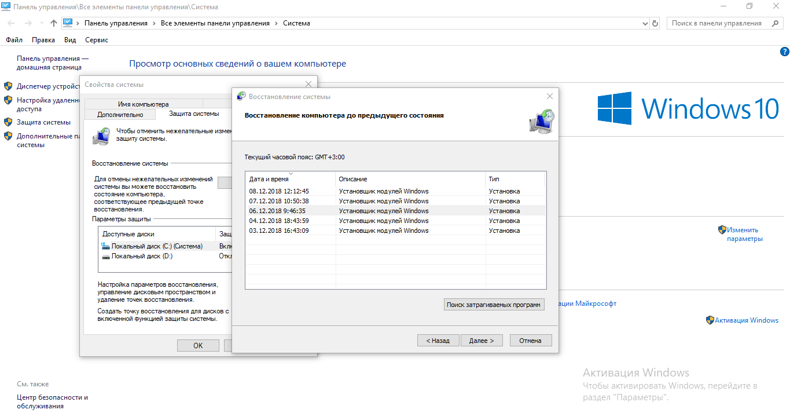Viewport: 790px width, 413px height.
Task: Click shield icon beside Изменить параметры
Action: point(722,229)
